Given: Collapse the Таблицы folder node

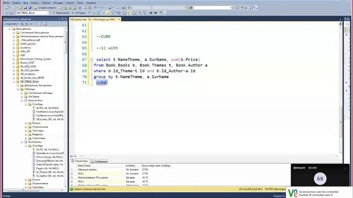Looking at the screenshot, I should coord(18,89).
